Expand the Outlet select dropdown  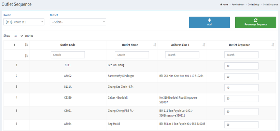coord(78,22)
